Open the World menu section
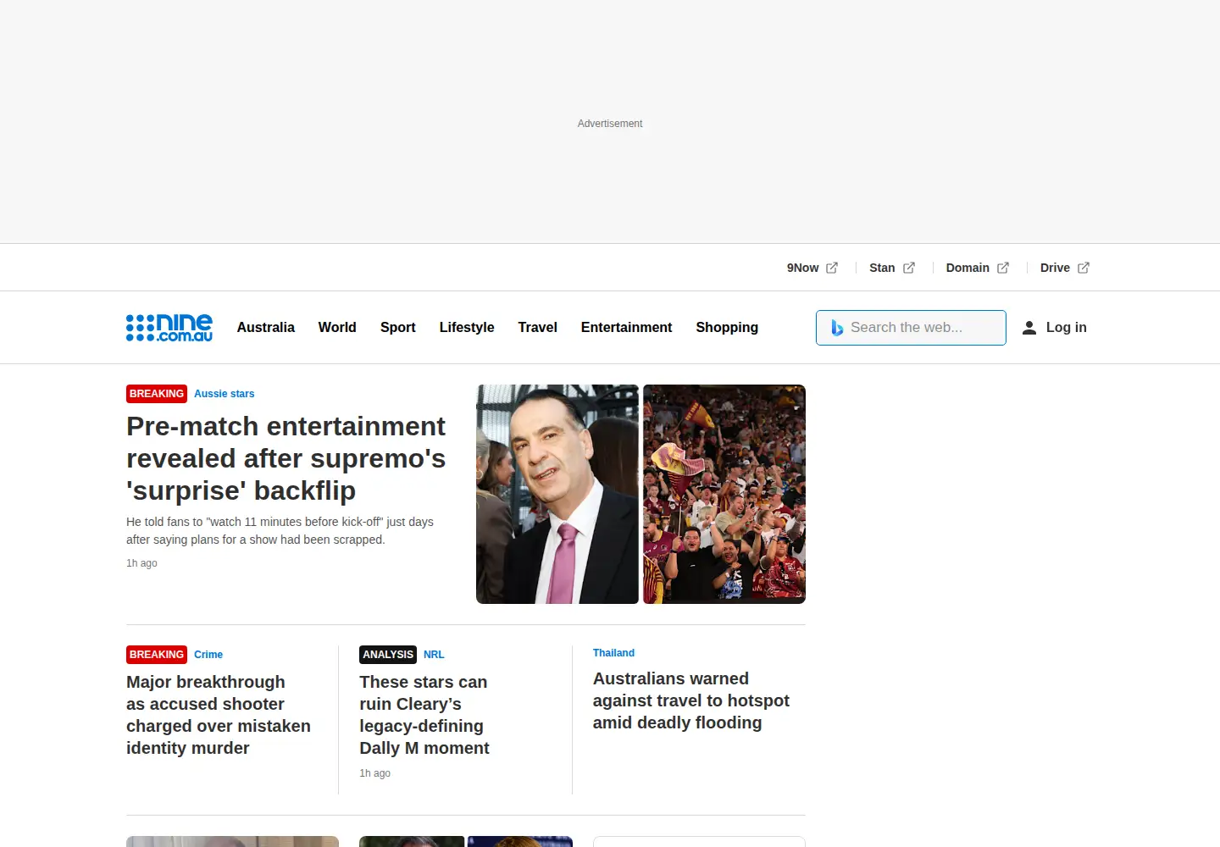 coord(337,327)
